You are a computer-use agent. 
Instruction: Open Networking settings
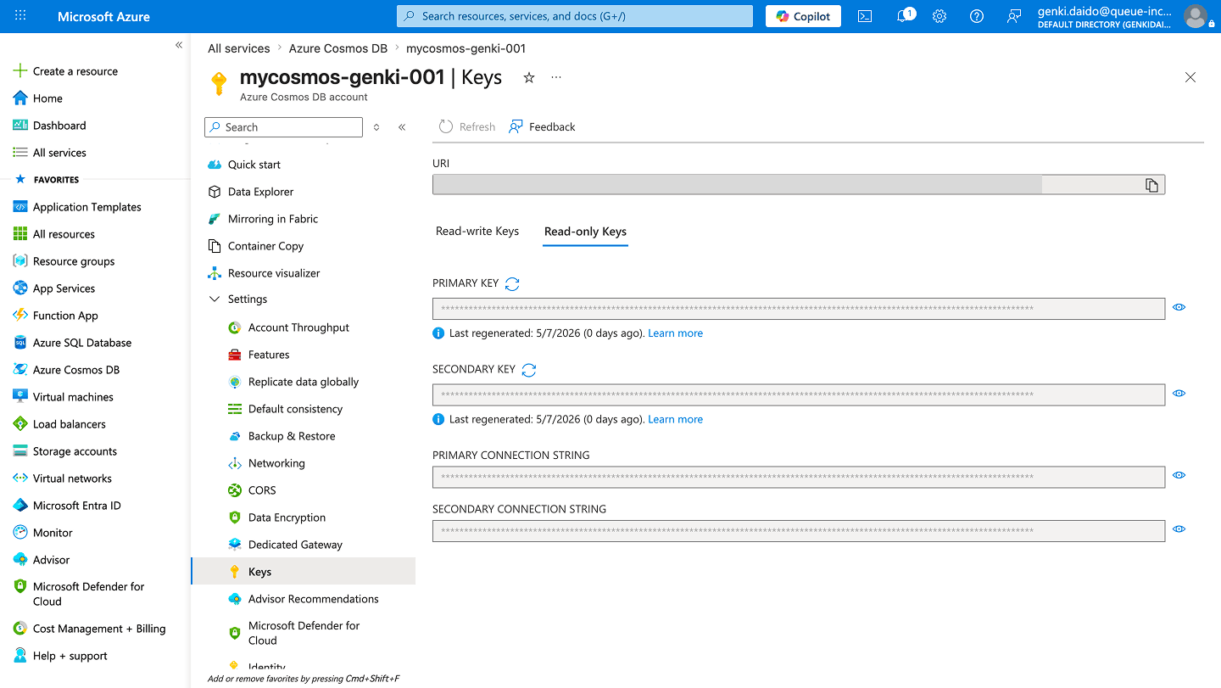[266, 463]
